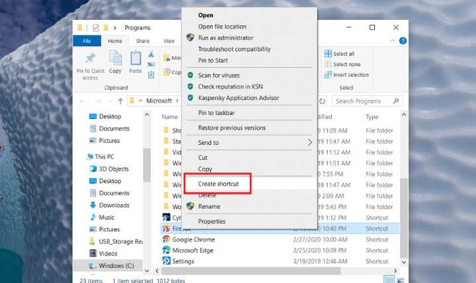Open Properties from the context menu
Viewport: 476px width, 283px height.
pyautogui.click(x=212, y=222)
